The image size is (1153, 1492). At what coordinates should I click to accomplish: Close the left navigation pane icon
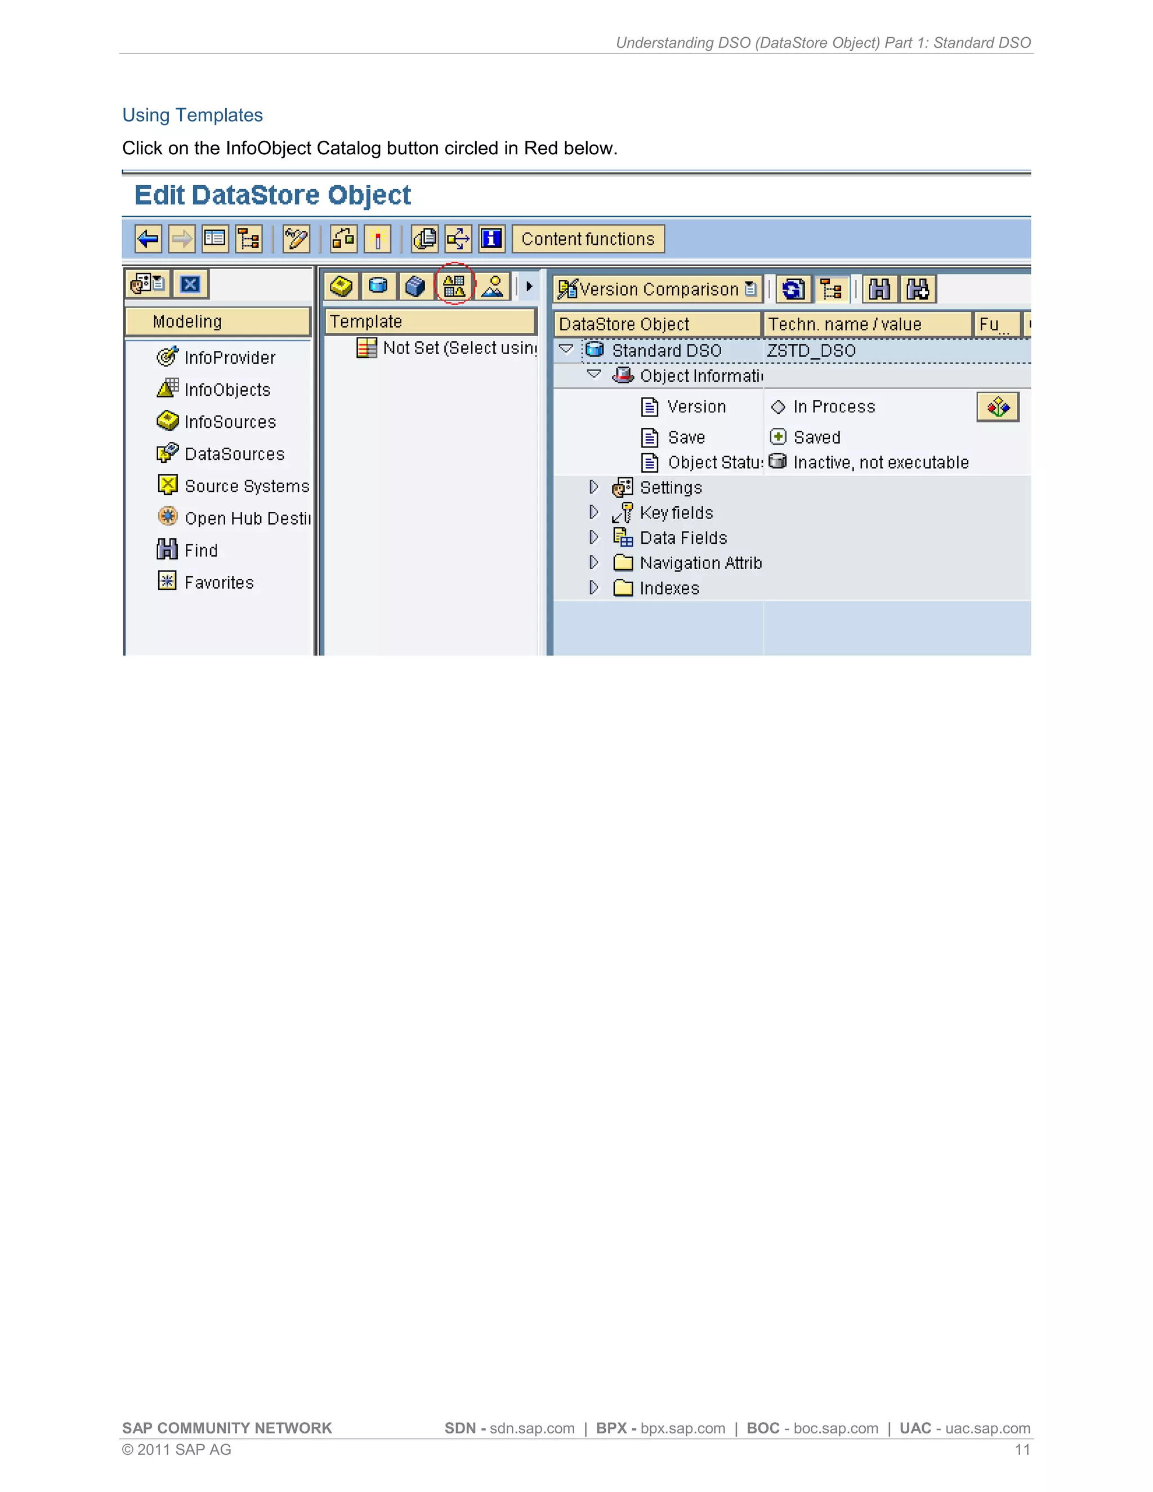191,284
